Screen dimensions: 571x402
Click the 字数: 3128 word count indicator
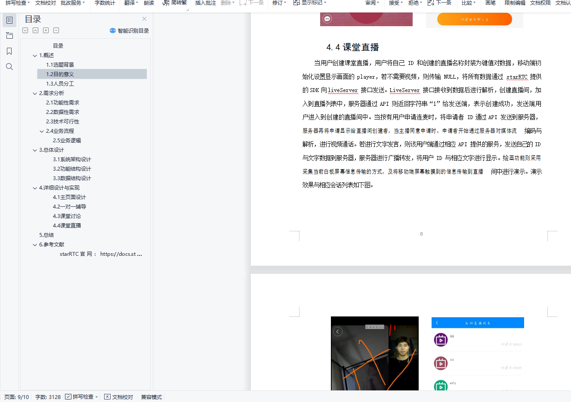[x=48, y=397]
